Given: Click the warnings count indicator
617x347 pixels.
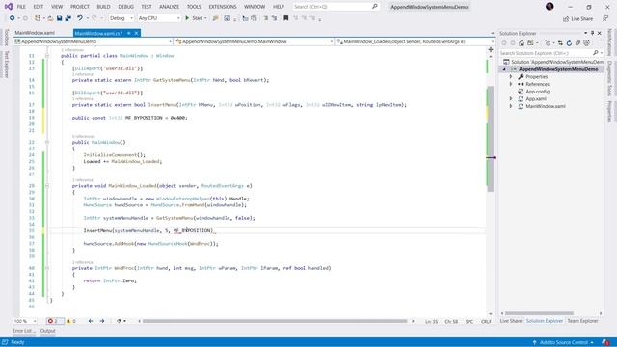Looking at the screenshot, I should (x=71, y=321).
